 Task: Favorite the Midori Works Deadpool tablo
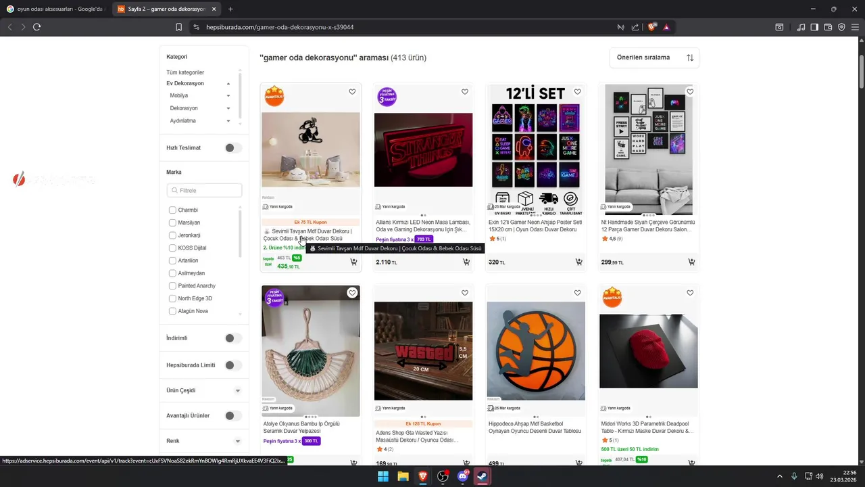(690, 293)
